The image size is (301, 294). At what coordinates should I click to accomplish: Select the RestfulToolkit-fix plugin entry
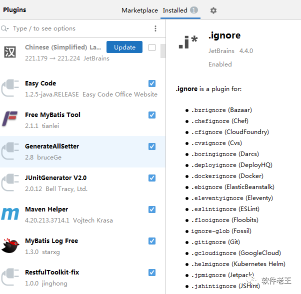pyautogui.click(x=75, y=277)
